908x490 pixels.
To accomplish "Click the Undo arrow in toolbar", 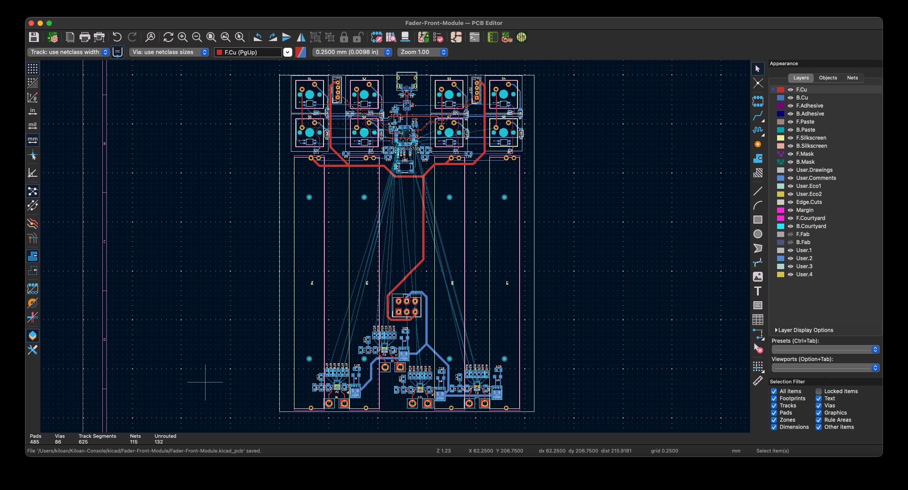I will 117,37.
